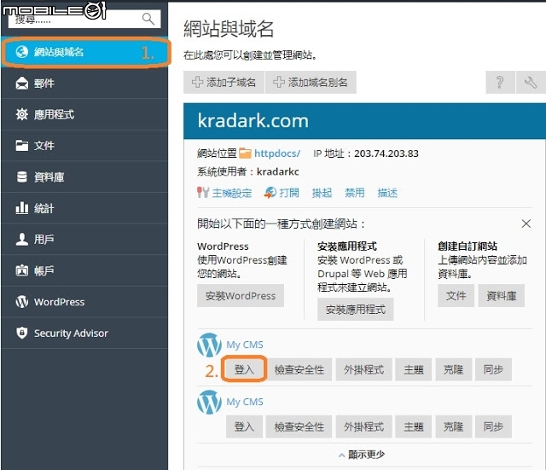546x470 pixels.
Task: Collapse the list with Show Less (顯示更少)
Action: (362, 455)
